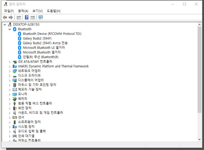Collapse the DESKTOP-JL0815G root node
Screen dimensions: 204x150
click(5, 25)
